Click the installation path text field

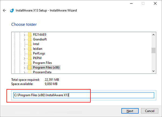[x=84, y=95]
